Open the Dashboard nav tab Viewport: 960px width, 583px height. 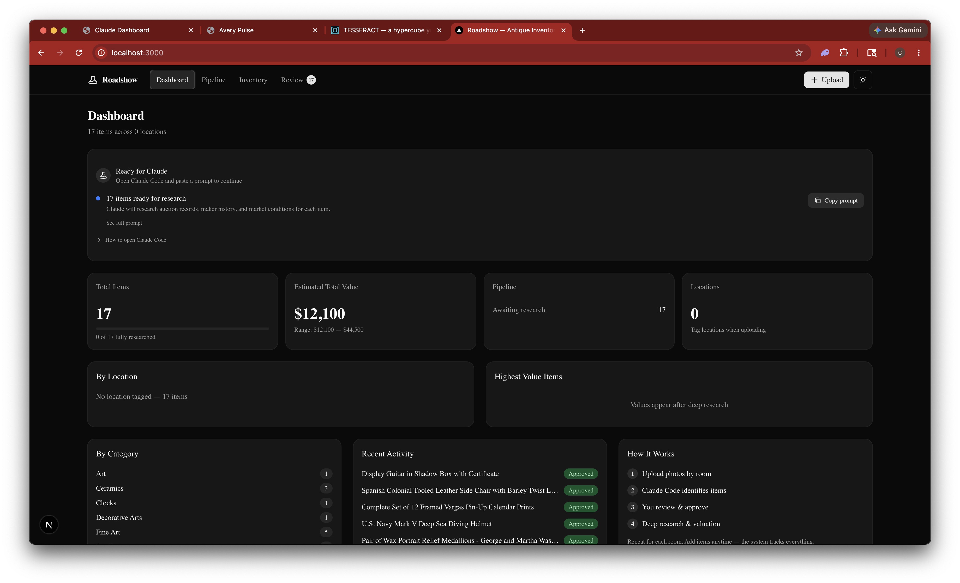(172, 80)
